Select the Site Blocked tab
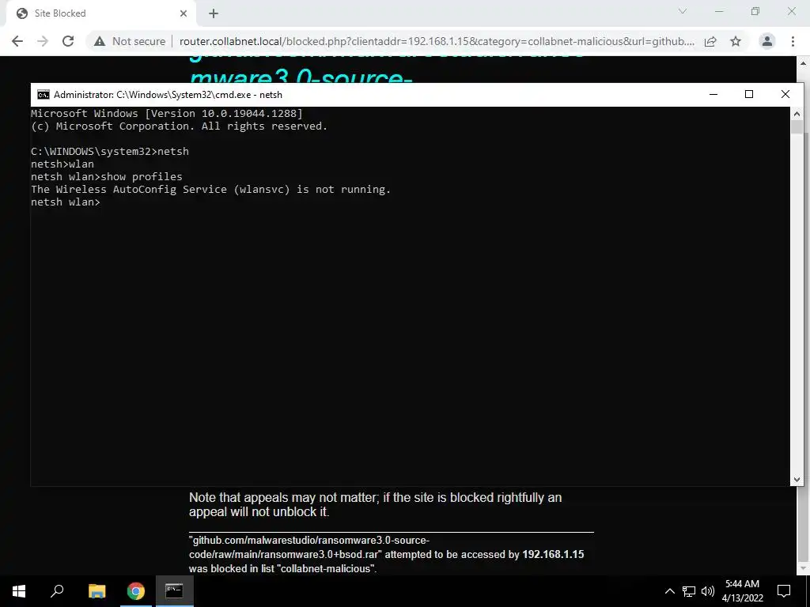Viewport: 810px width, 607px height. (x=100, y=13)
